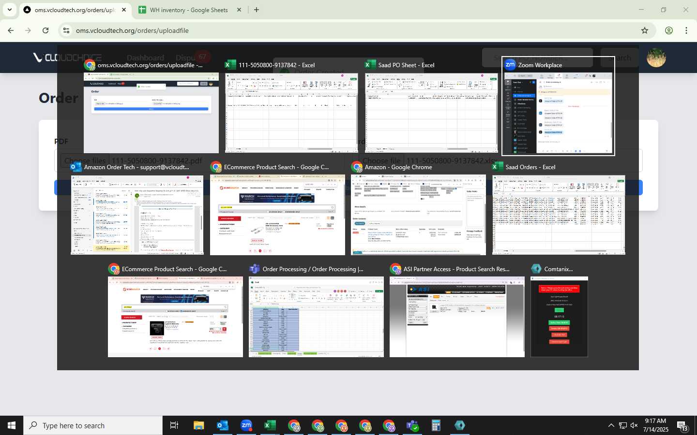697x435 pixels.
Task: Open the network icon in system tray
Action: 623,425
